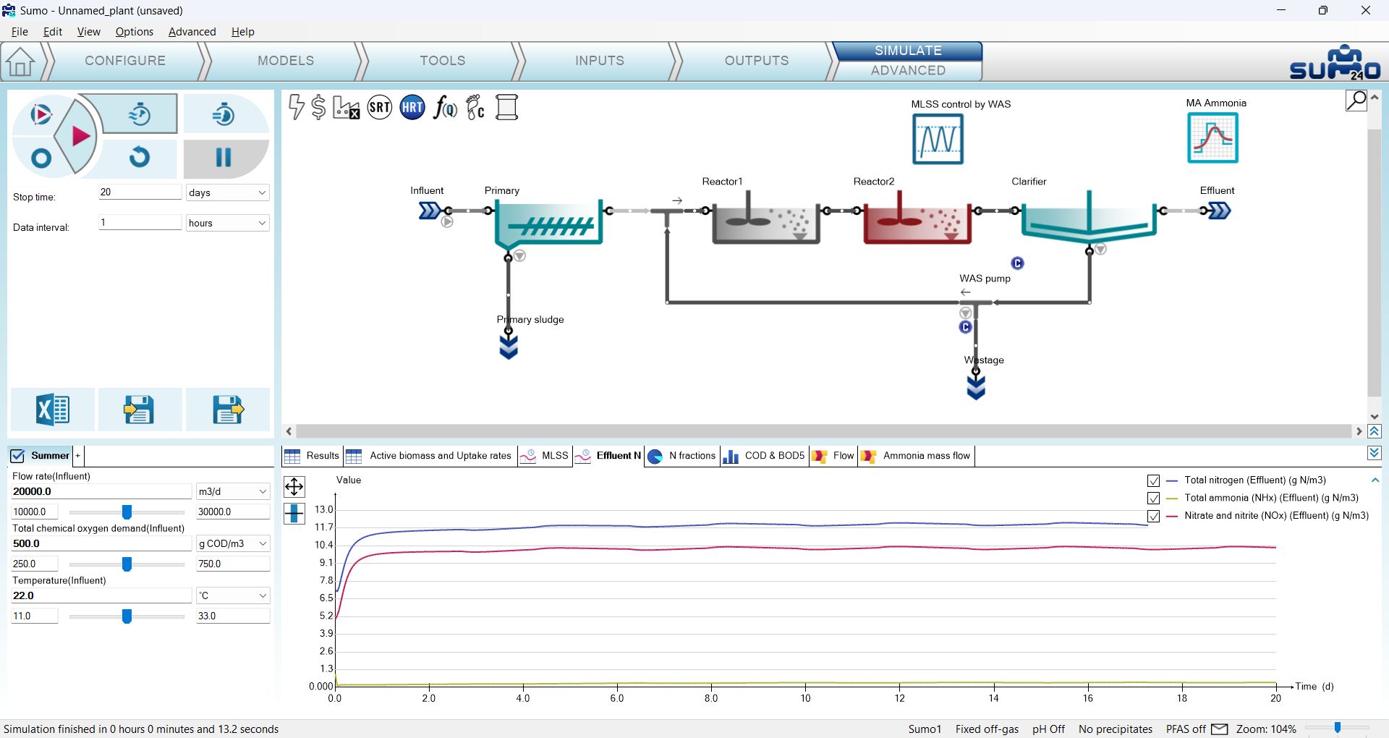This screenshot has height=738, width=1389.
Task: Open the data interval units dropdown
Action: (x=227, y=223)
